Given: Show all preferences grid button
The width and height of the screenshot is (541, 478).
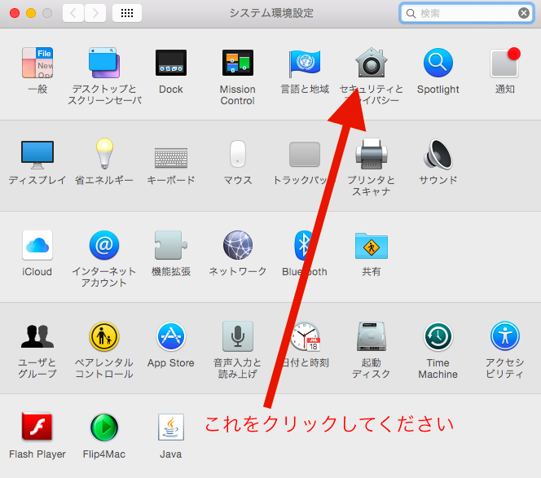Looking at the screenshot, I should [127, 13].
